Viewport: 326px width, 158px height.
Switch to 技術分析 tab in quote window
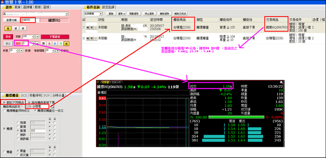(x=117, y=82)
